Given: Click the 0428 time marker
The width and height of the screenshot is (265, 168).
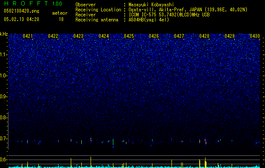Looking at the screenshot, I should click(204, 36).
